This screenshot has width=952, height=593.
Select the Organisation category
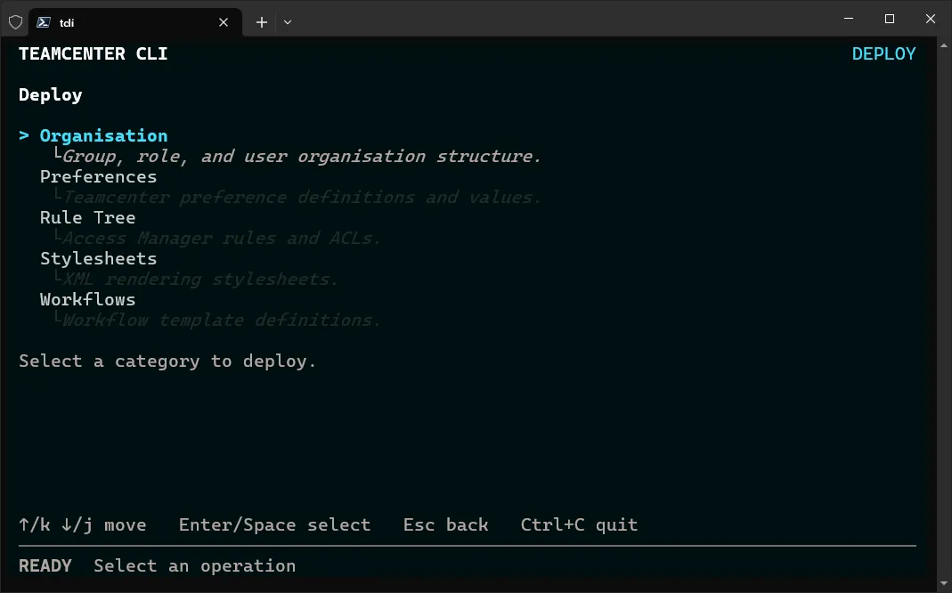104,136
